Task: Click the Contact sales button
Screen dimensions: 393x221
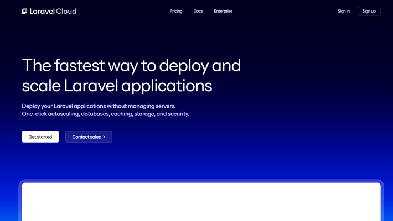Action: [89, 137]
